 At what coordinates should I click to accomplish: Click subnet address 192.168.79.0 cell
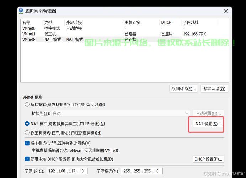click(195, 34)
